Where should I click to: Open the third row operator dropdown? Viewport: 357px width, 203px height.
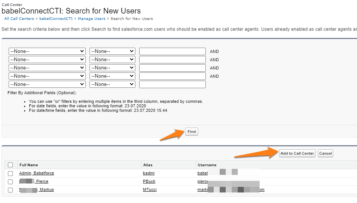coord(112,68)
